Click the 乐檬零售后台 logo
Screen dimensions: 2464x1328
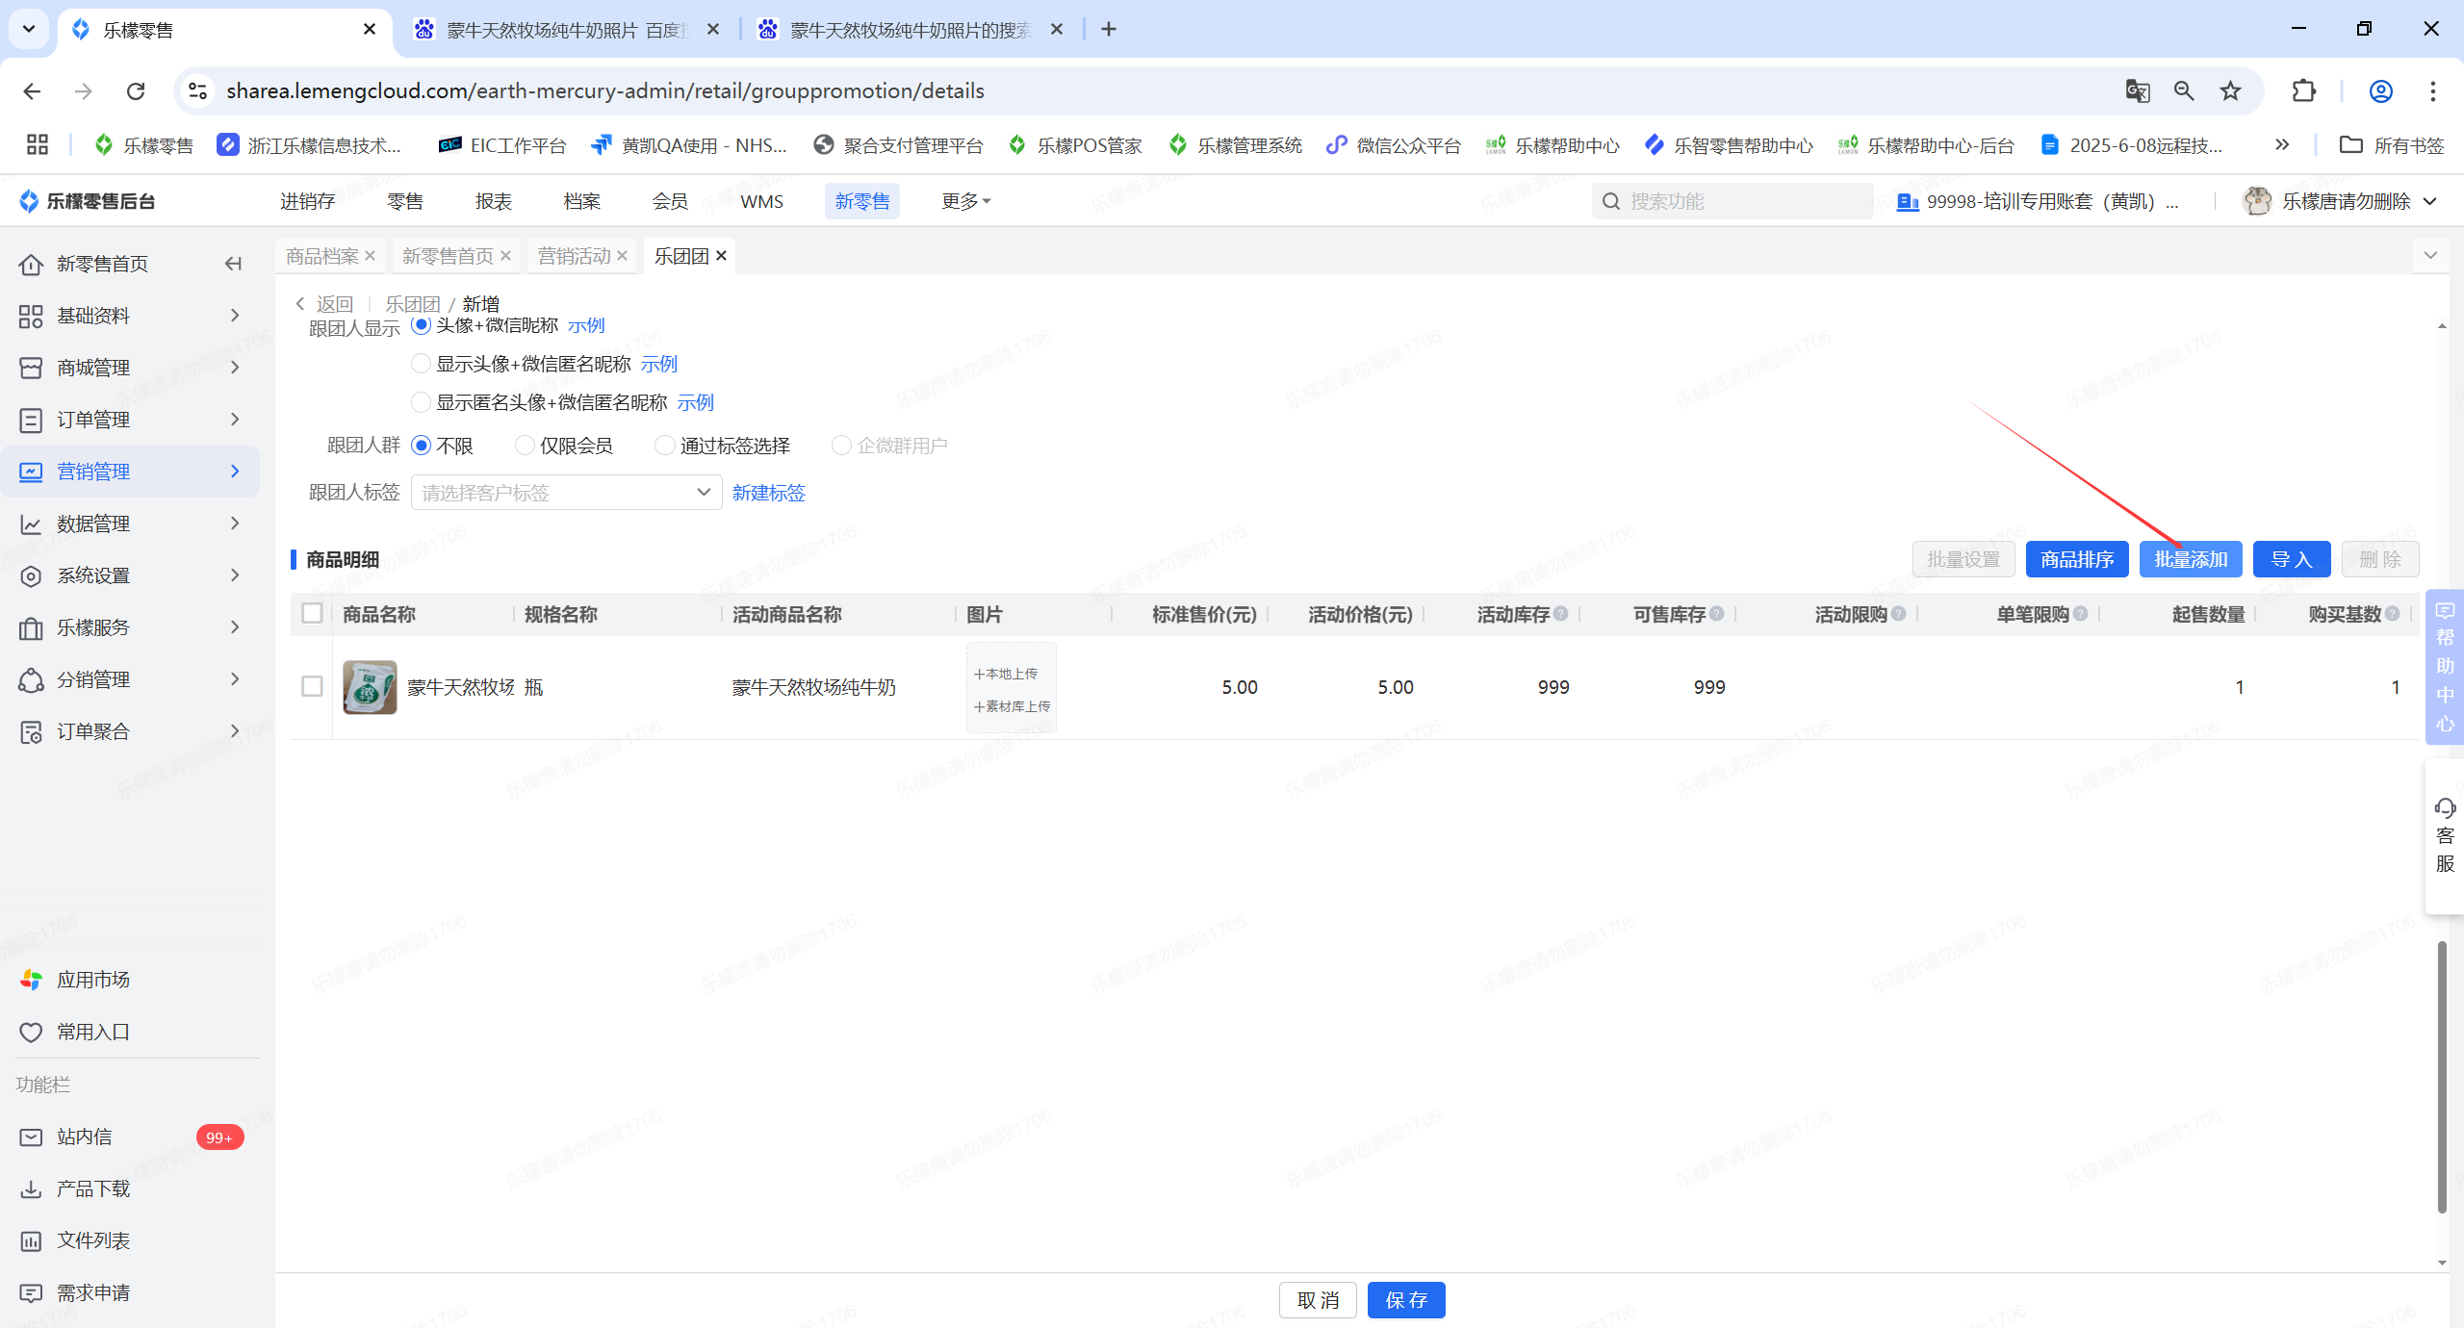(x=87, y=200)
